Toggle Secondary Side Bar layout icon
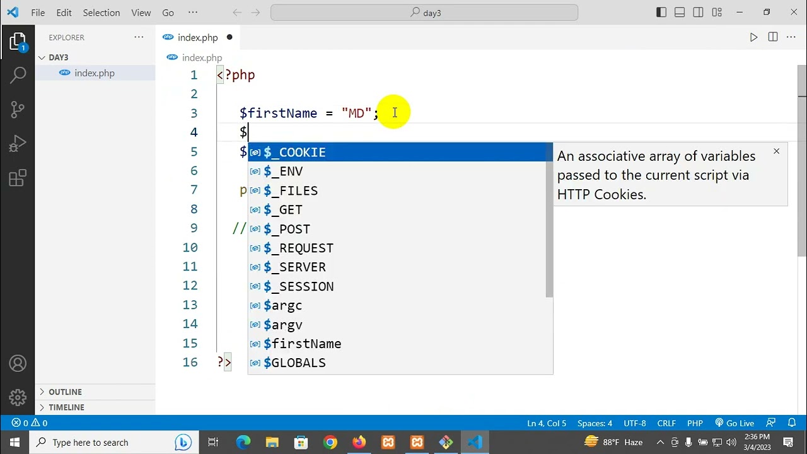 [x=698, y=12]
